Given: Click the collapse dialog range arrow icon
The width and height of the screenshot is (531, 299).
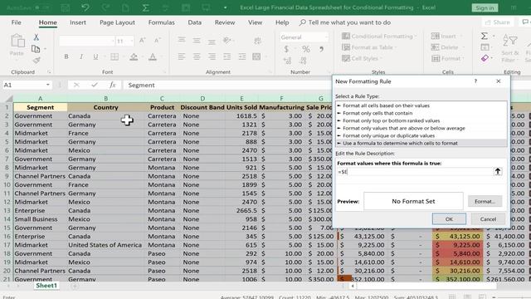Looking at the screenshot, I should (x=498, y=172).
